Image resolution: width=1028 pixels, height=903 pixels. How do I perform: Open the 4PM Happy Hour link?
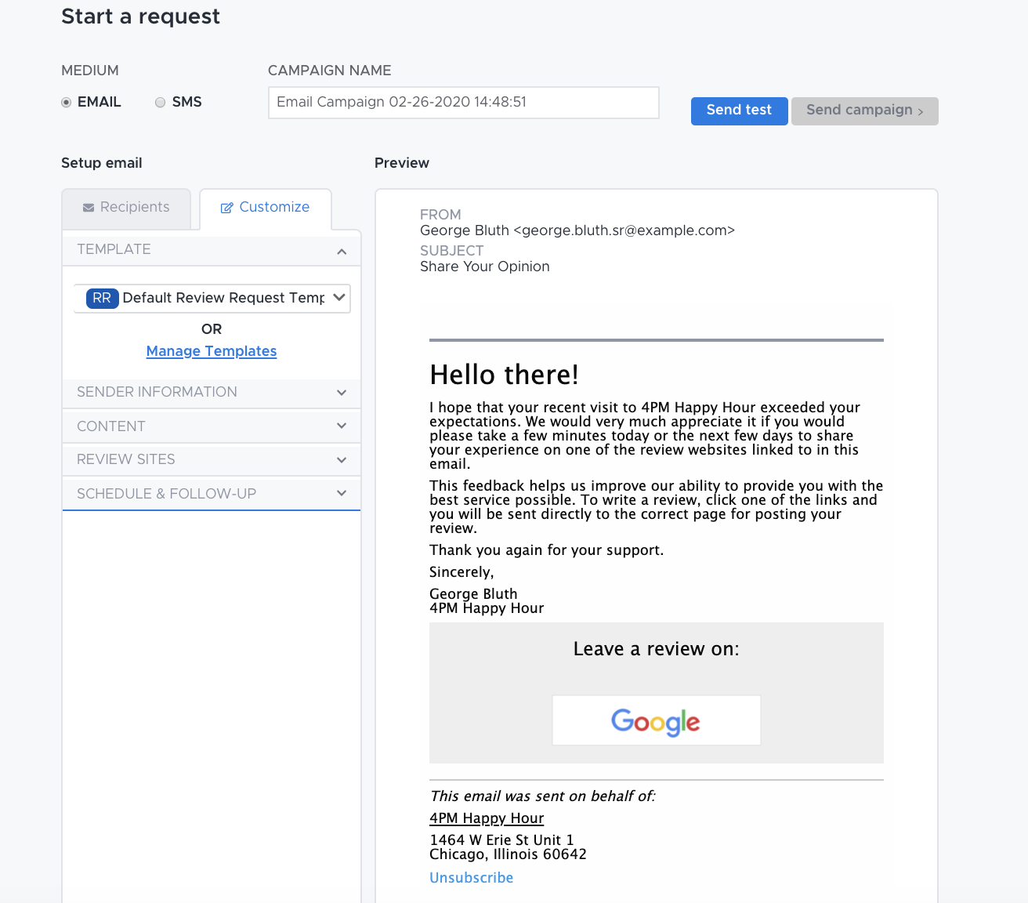(x=486, y=818)
